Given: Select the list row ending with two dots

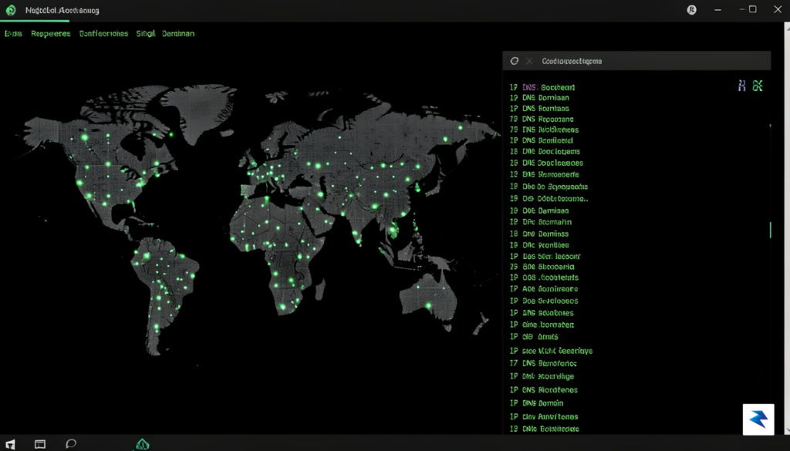Looking at the screenshot, I should coord(549,198).
